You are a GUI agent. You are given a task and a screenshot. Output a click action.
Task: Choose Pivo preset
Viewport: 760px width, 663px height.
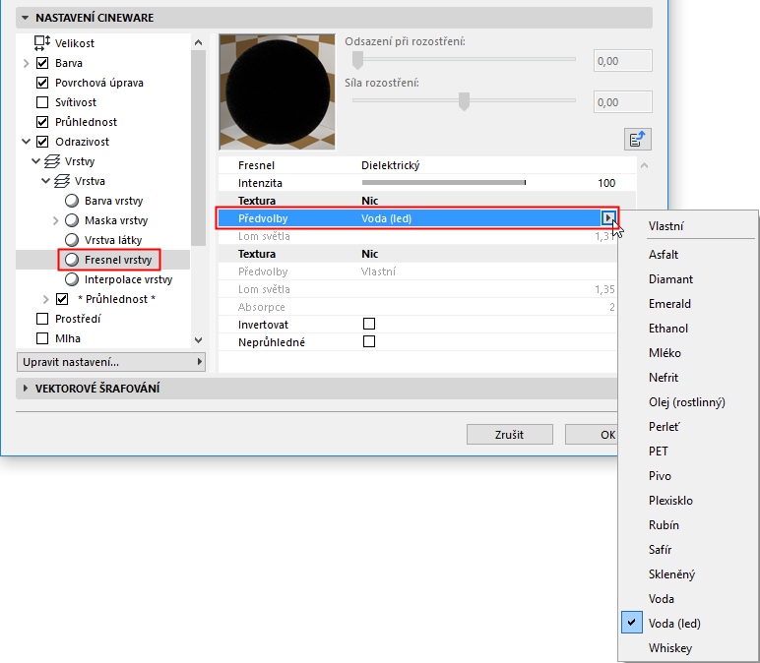688,476
